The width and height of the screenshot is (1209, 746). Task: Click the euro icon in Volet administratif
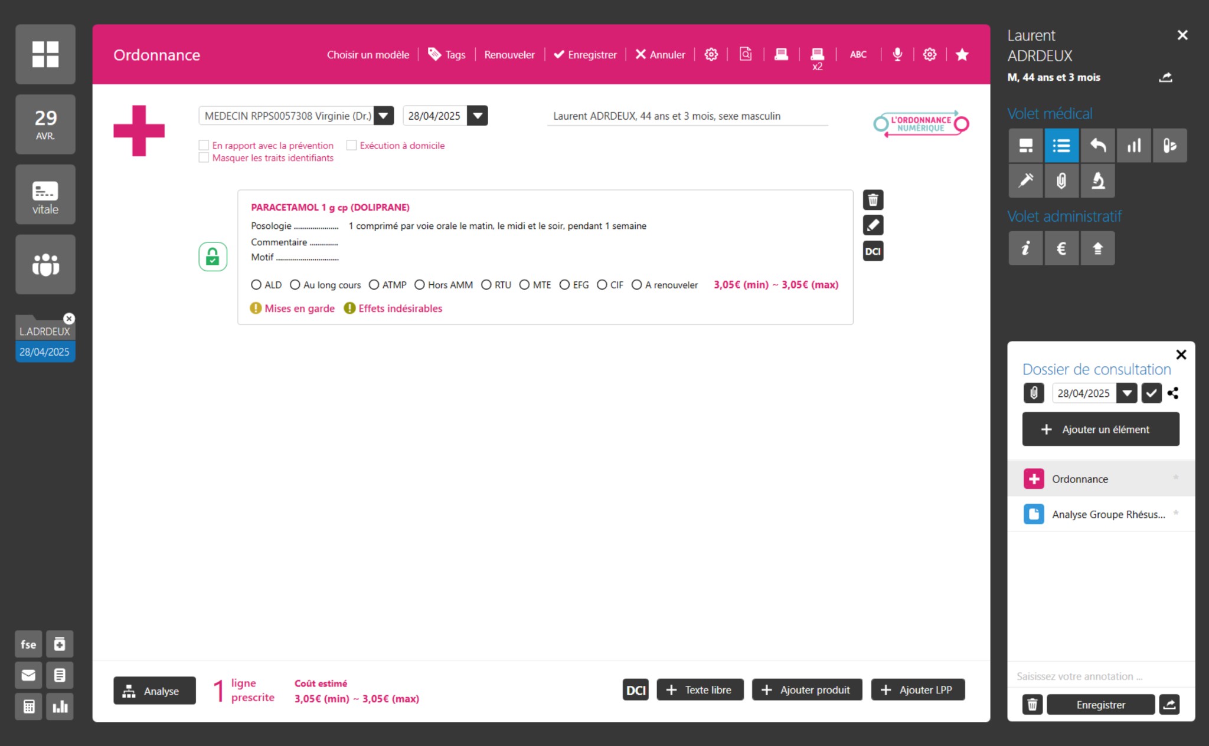tap(1061, 248)
